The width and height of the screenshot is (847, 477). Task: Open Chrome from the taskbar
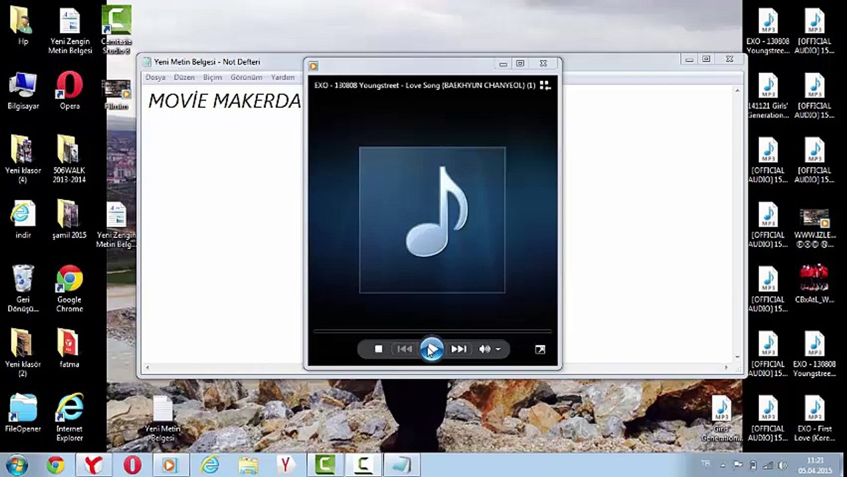[56, 465]
